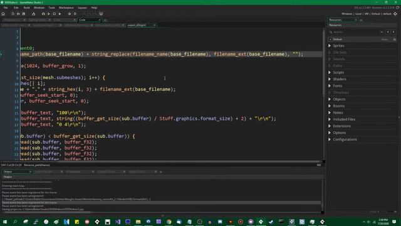Start the Debug toolbar icon
401x226 pixels.
(x=43, y=14)
